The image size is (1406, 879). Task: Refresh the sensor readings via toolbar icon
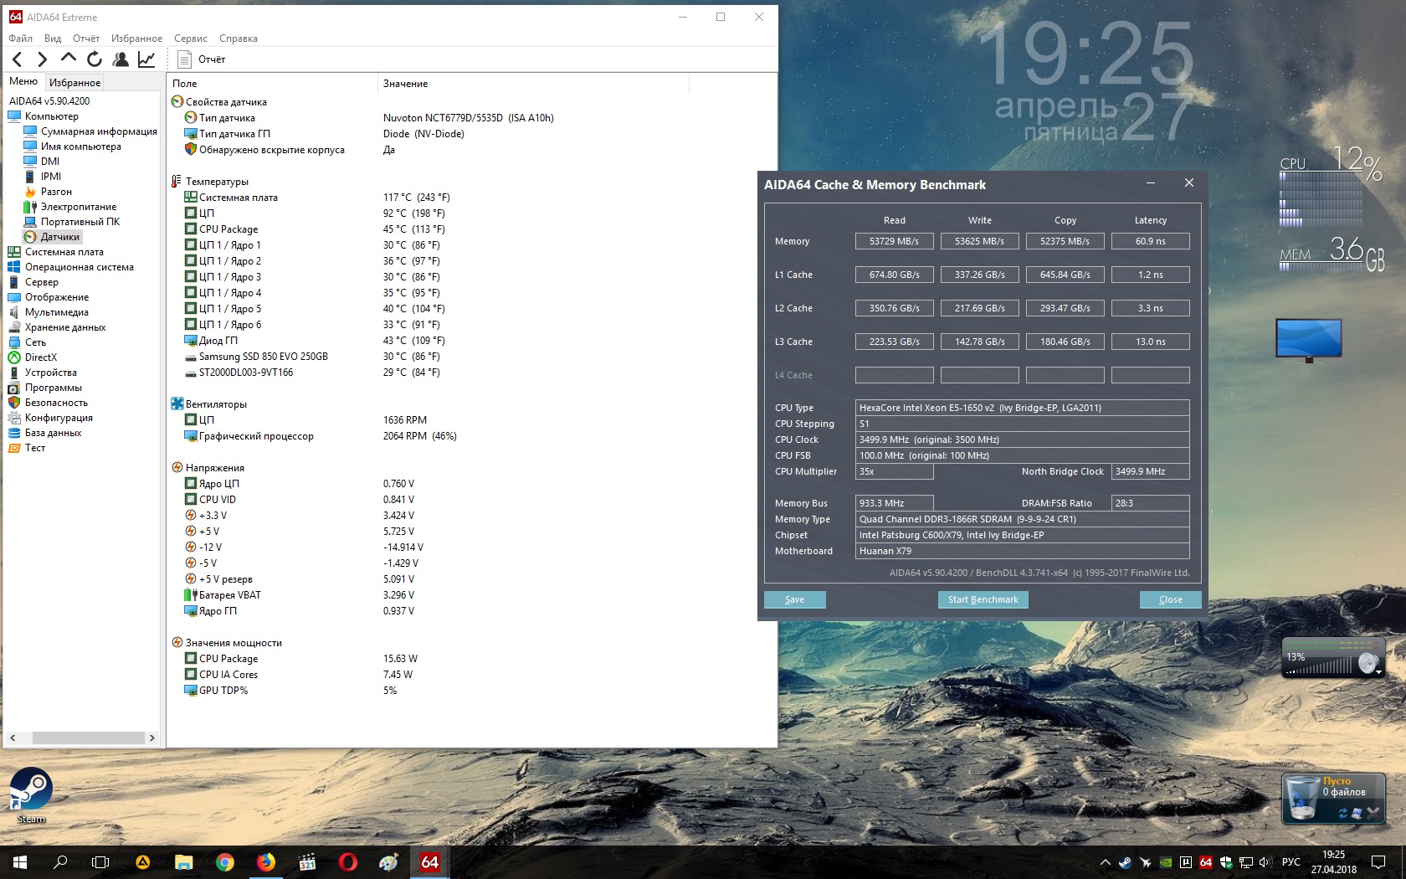click(x=95, y=59)
